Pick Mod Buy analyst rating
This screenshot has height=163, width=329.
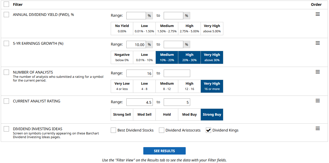189,115
